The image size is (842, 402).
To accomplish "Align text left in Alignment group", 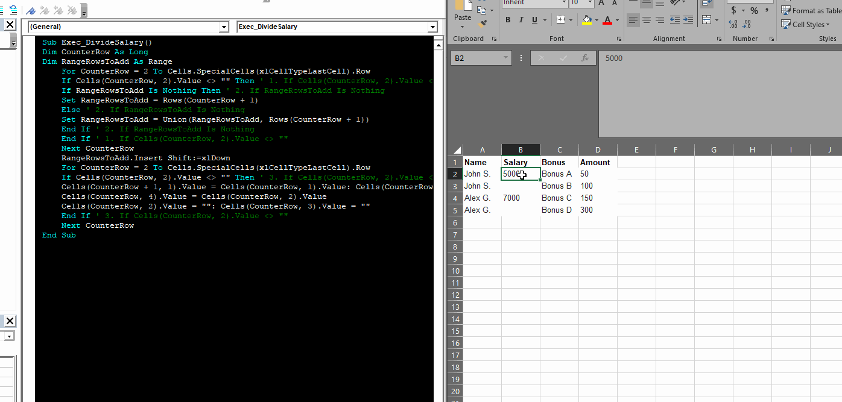I will (x=633, y=20).
